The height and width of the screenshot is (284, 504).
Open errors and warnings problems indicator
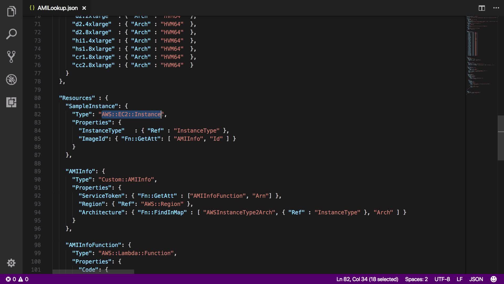(x=17, y=279)
